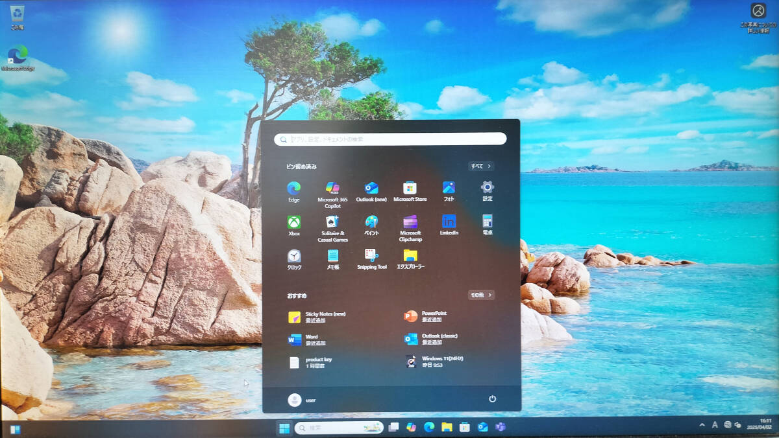
Task: Launch Microsoft 365 Copilot pinned app
Action: pyautogui.click(x=332, y=194)
